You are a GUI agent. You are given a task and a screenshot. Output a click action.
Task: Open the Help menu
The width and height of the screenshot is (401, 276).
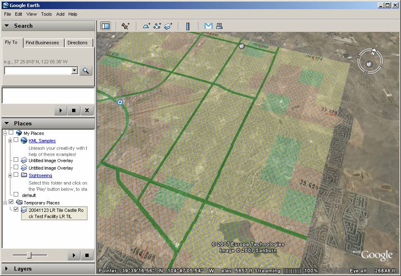[72, 14]
